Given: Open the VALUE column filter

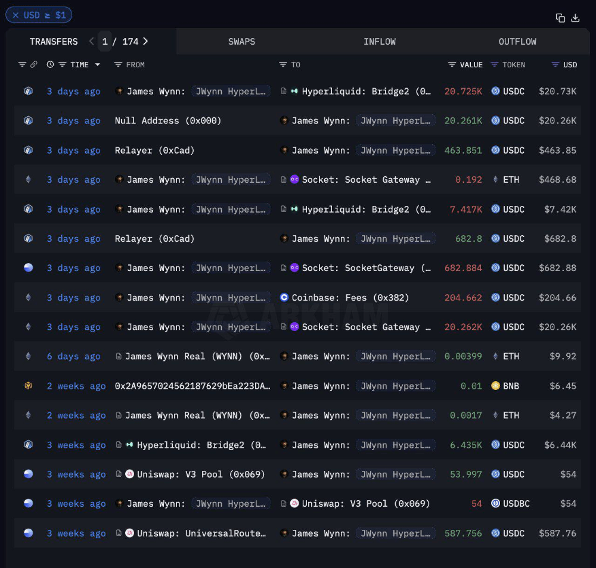Looking at the screenshot, I should coord(452,64).
